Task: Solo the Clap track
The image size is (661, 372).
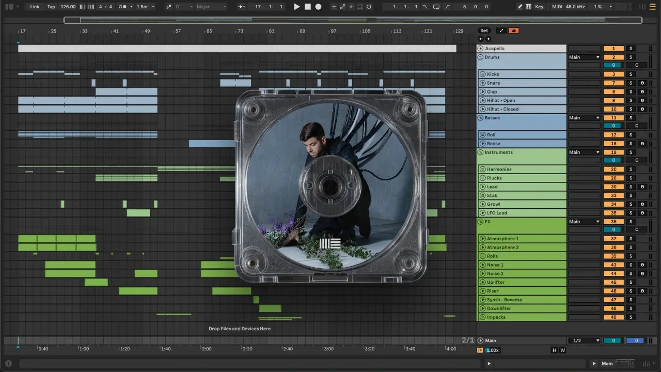Action: (630, 92)
